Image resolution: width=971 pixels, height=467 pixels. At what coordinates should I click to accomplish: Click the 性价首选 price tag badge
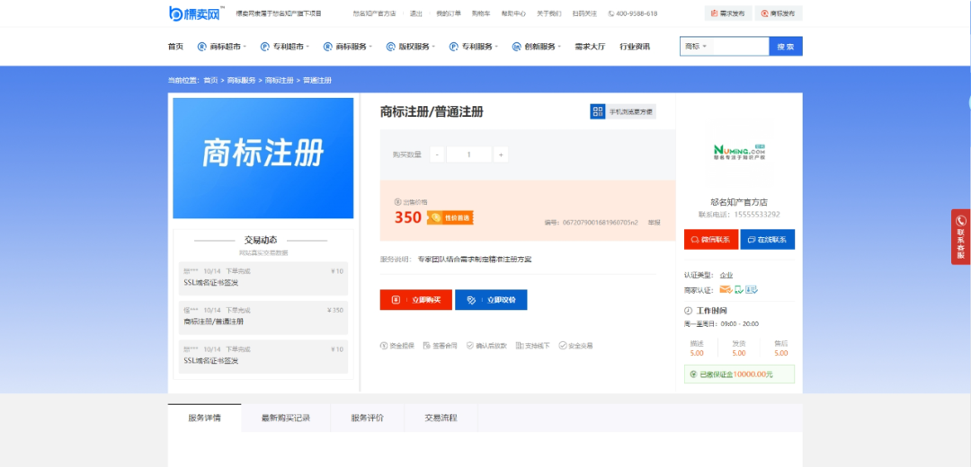450,217
